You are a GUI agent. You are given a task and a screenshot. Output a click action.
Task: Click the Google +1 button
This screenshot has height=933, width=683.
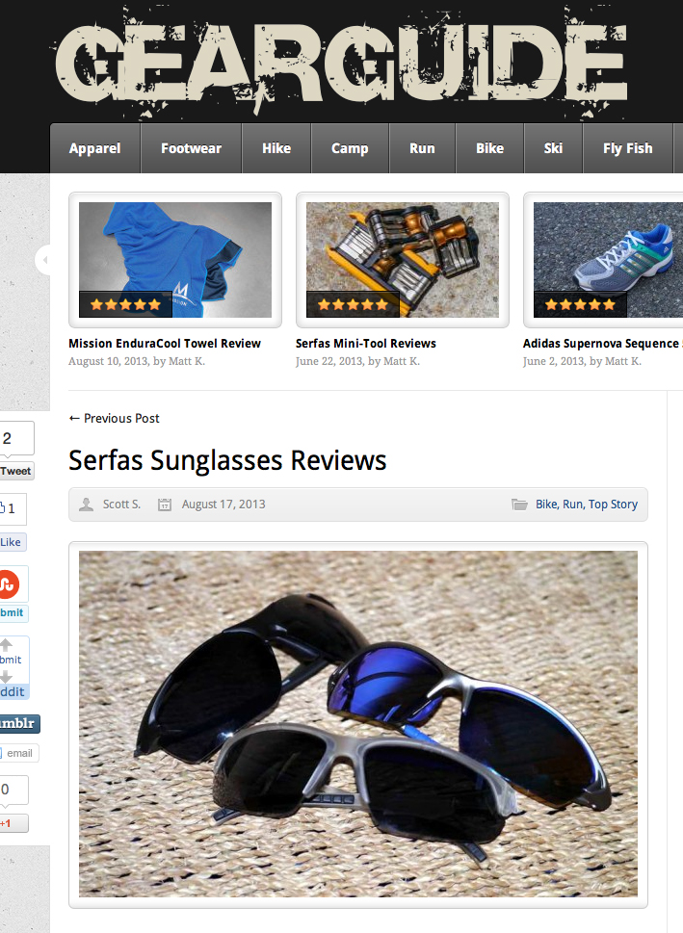click(x=13, y=823)
